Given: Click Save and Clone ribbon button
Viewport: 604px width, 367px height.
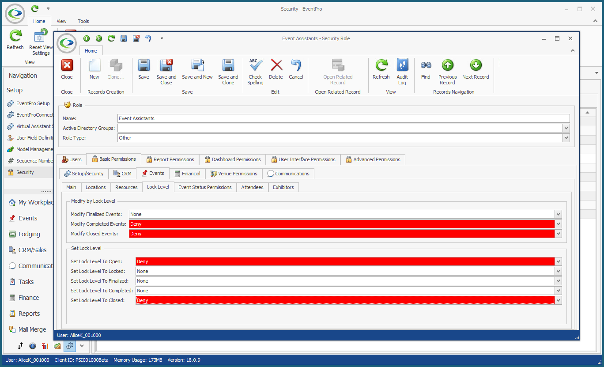Looking at the screenshot, I should 228,72.
